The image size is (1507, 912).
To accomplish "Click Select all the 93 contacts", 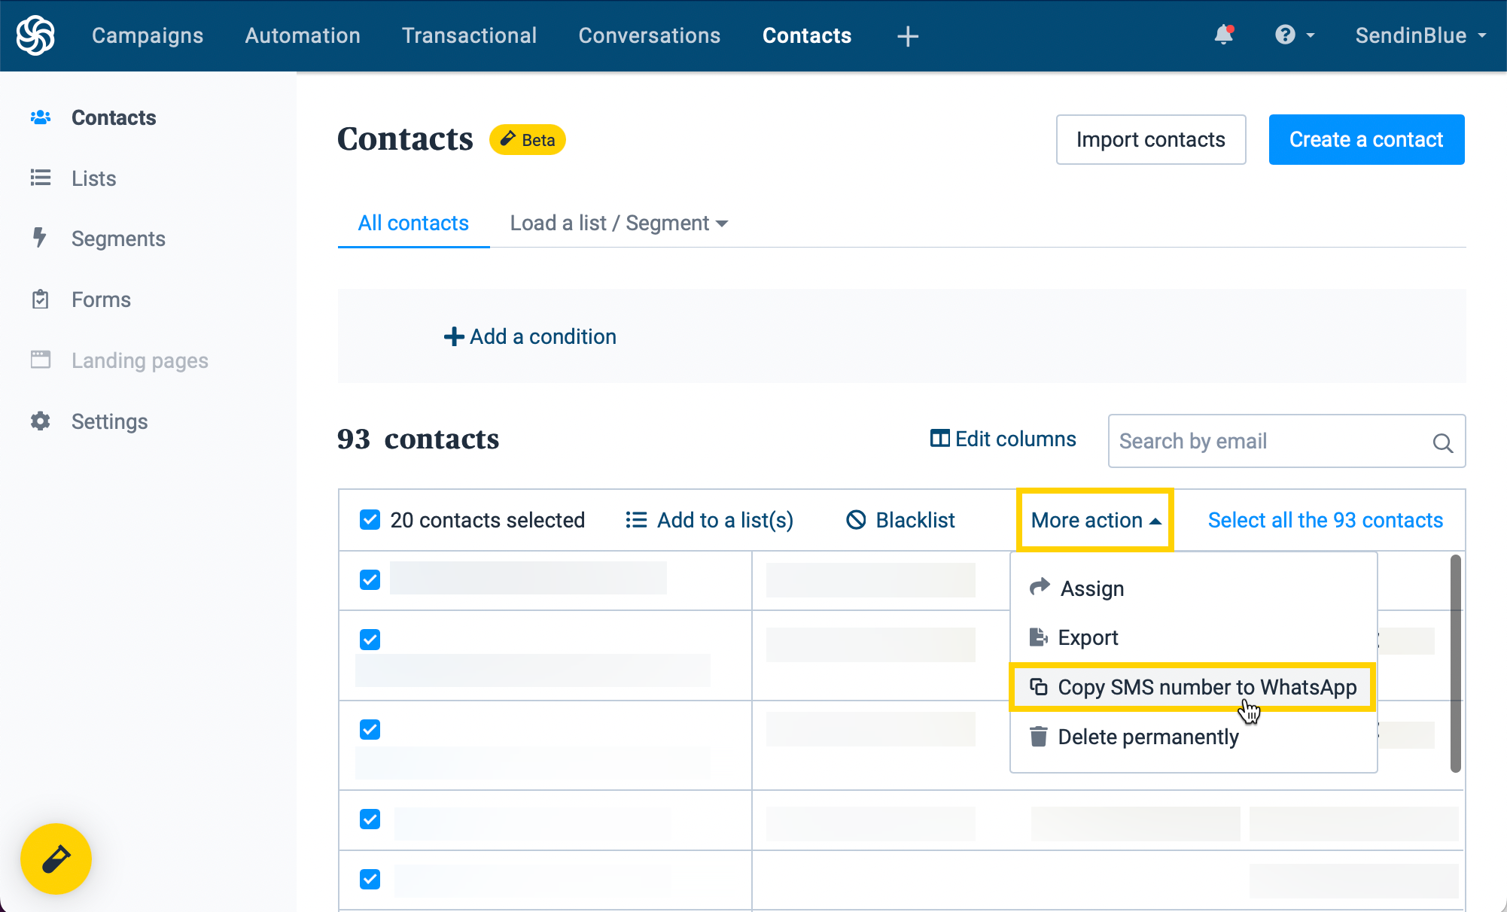I will [1326, 520].
